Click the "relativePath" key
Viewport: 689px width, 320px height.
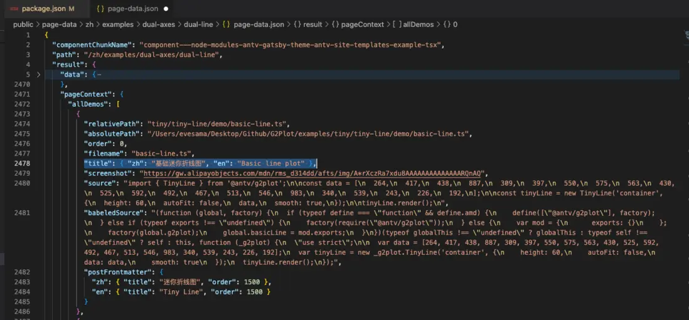tap(112, 124)
